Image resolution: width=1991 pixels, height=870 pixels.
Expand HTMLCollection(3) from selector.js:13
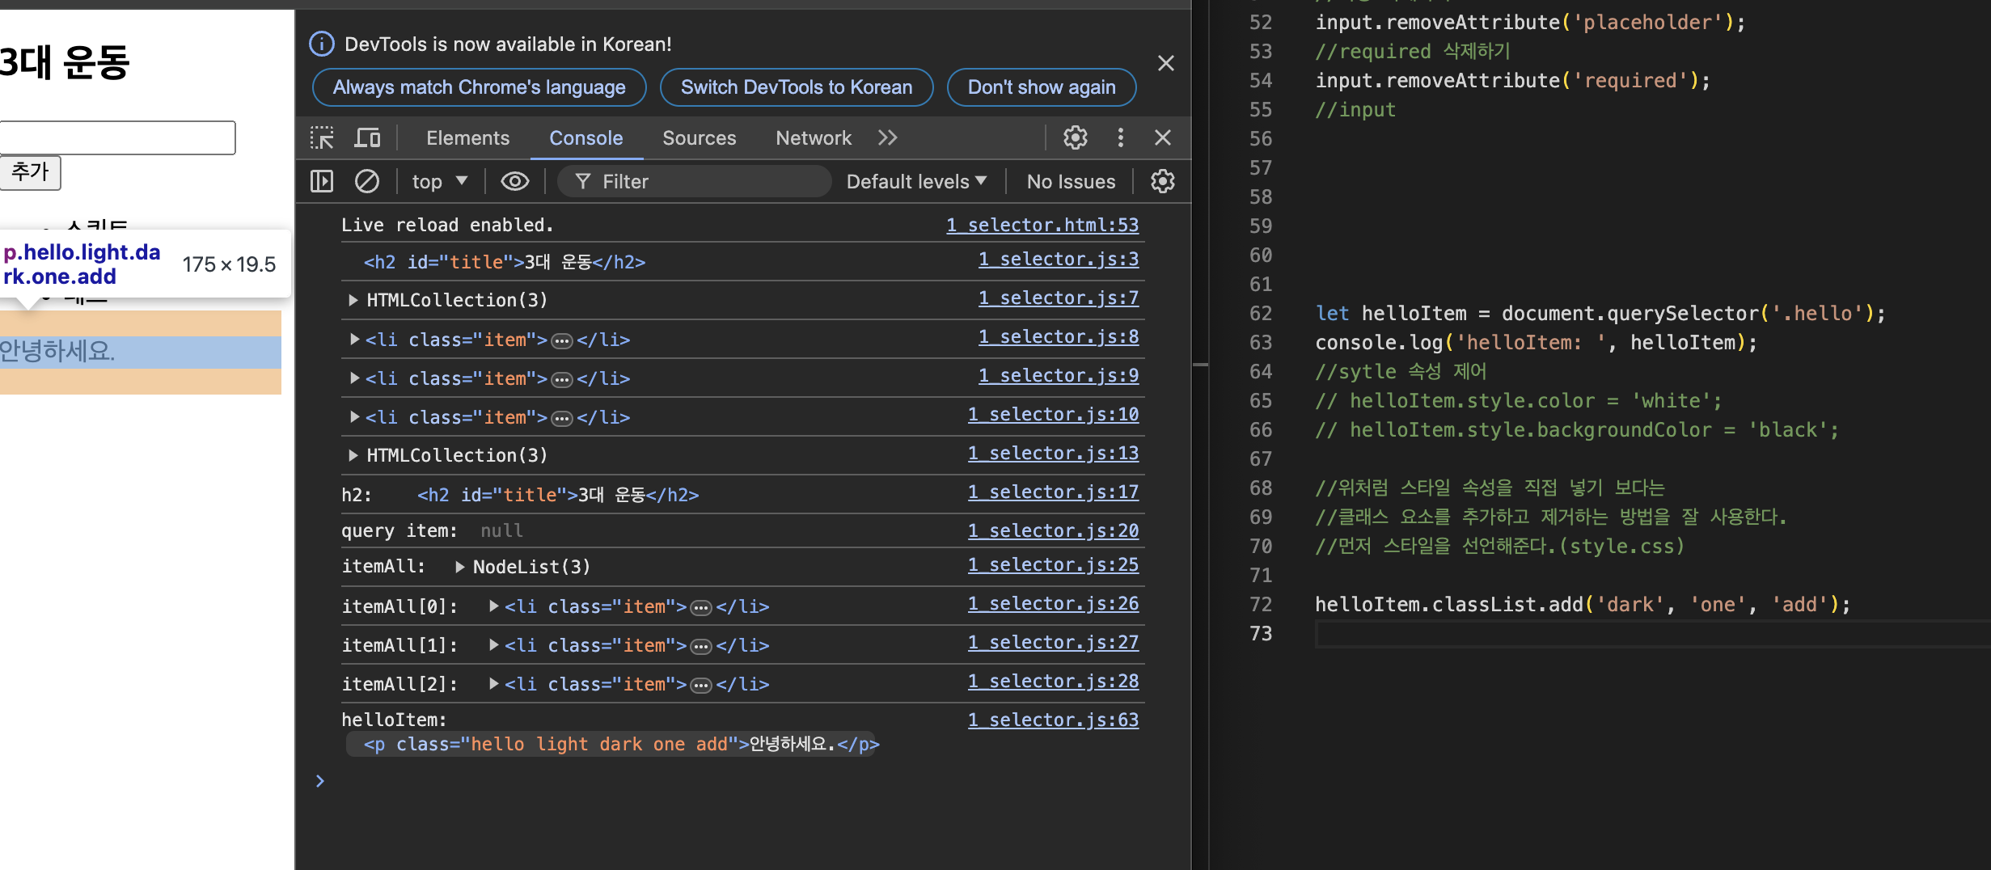(353, 455)
